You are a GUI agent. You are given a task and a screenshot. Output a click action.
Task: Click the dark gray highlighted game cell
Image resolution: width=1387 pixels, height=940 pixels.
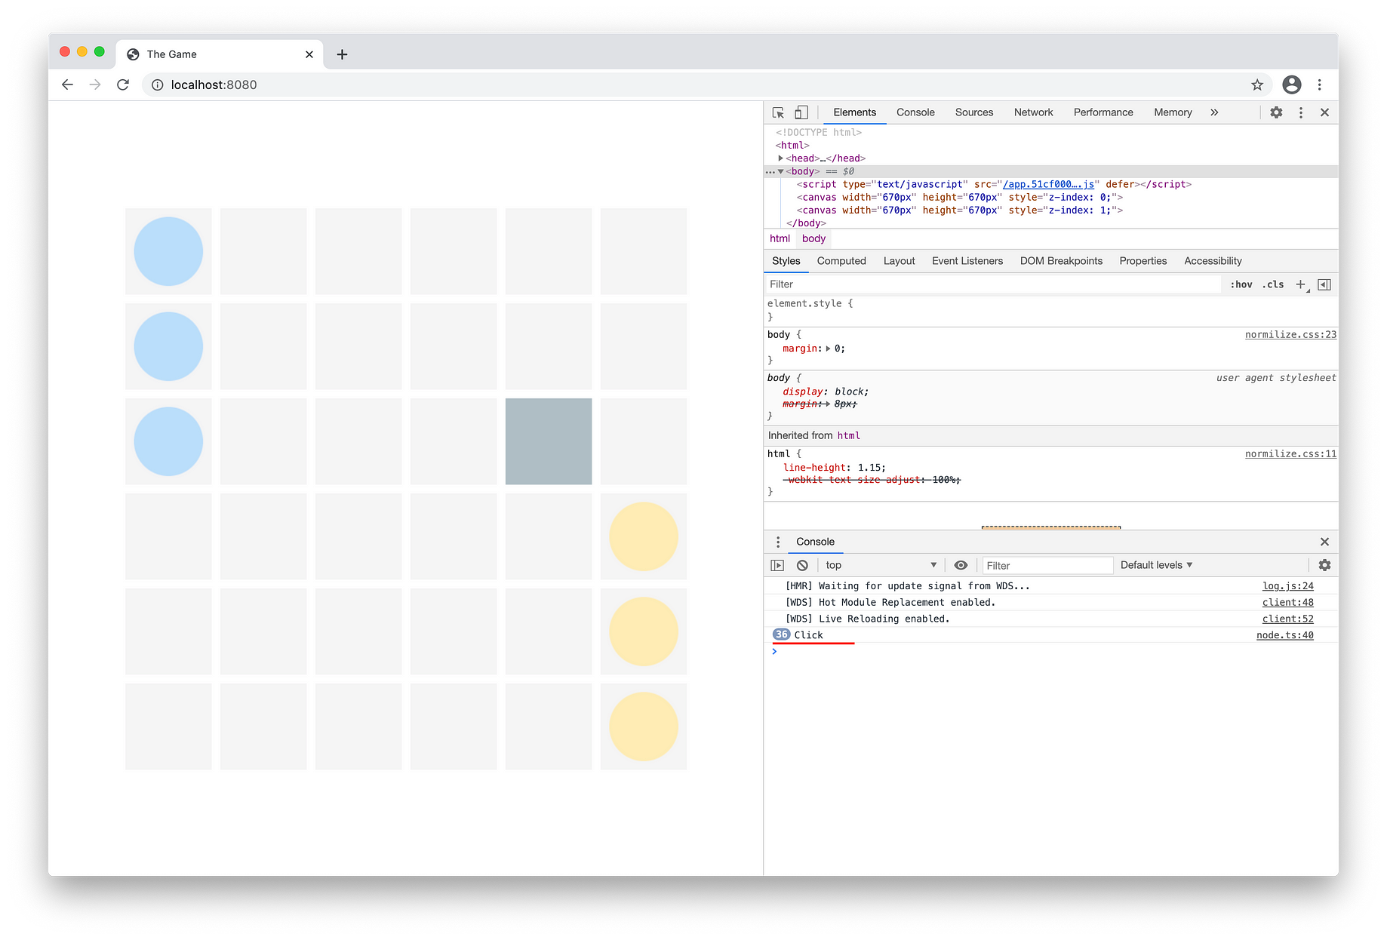[549, 441]
